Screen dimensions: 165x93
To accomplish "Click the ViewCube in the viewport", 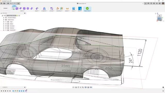I will pyautogui.click(x=159, y=18).
